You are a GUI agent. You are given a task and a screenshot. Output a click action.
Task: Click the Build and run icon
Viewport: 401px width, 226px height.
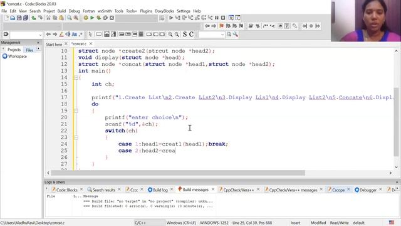point(98,18)
